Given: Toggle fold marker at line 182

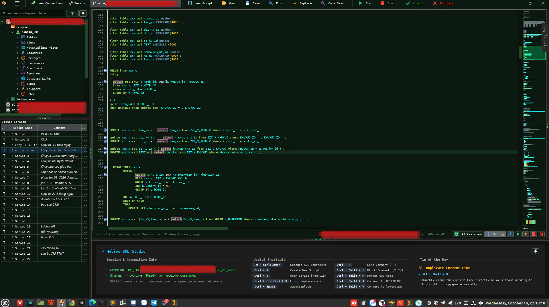Looking at the screenshot, I should click(105, 130).
